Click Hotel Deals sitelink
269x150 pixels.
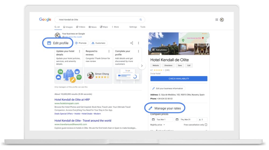[87, 114]
